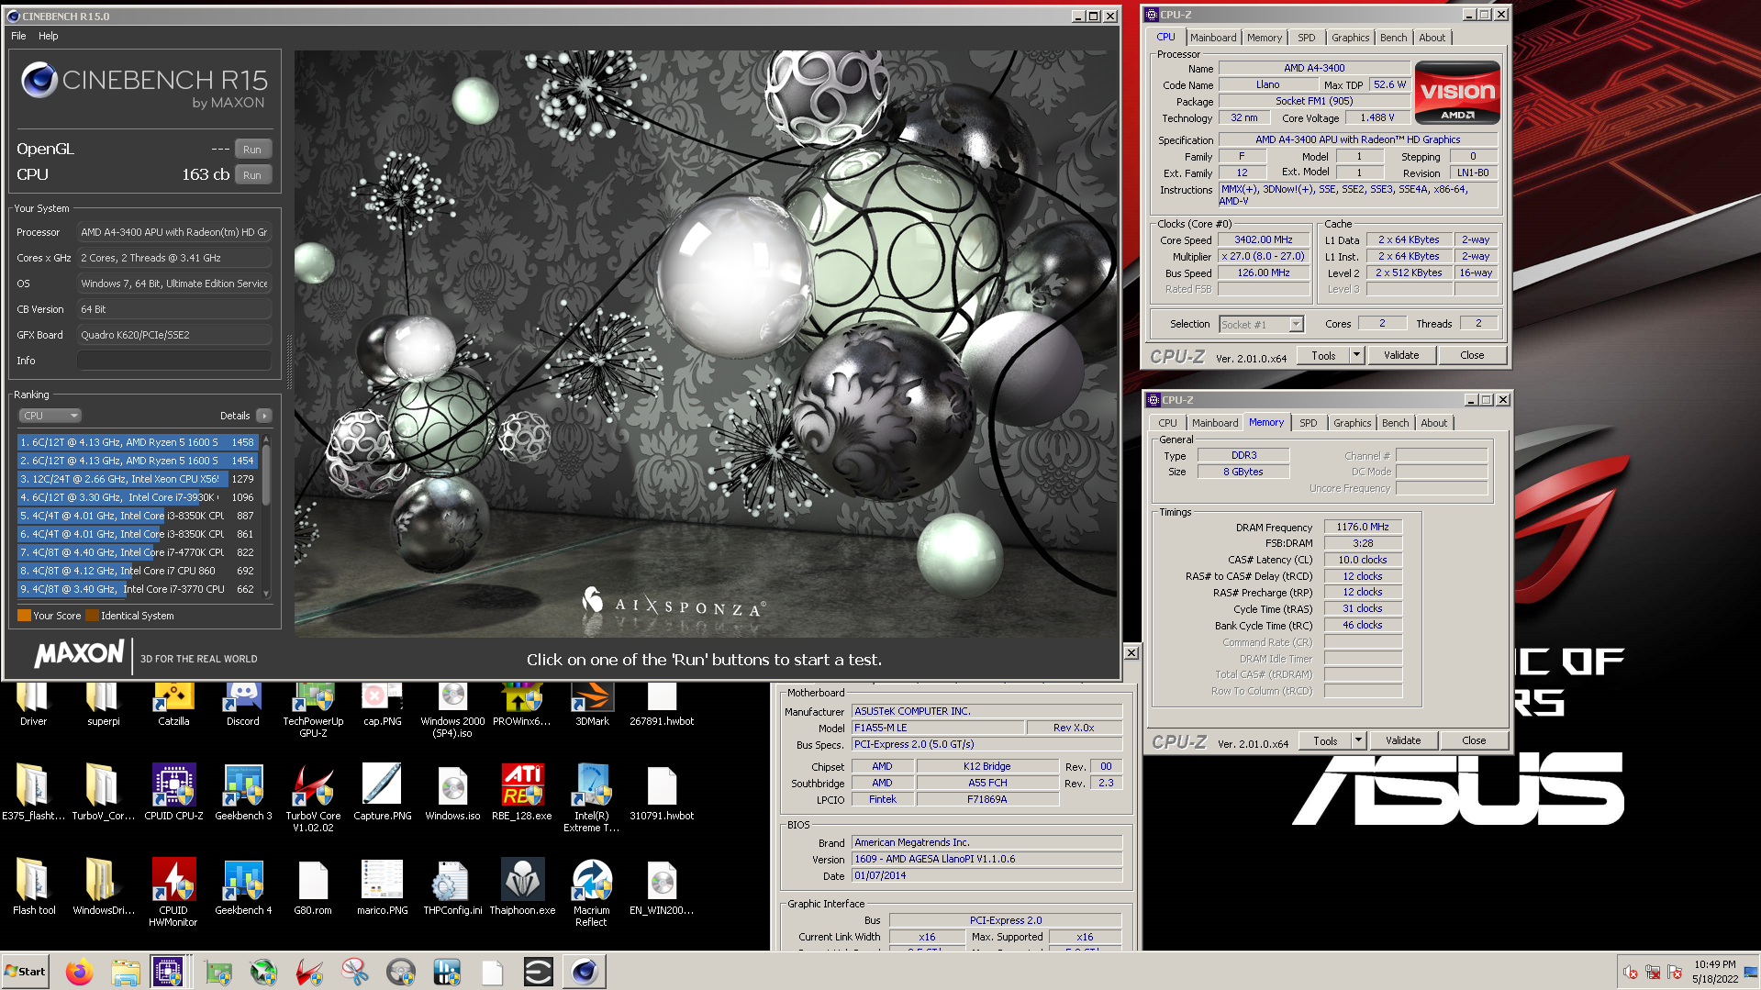Select the Flash tool folder icon
The image size is (1761, 990).
(34, 886)
